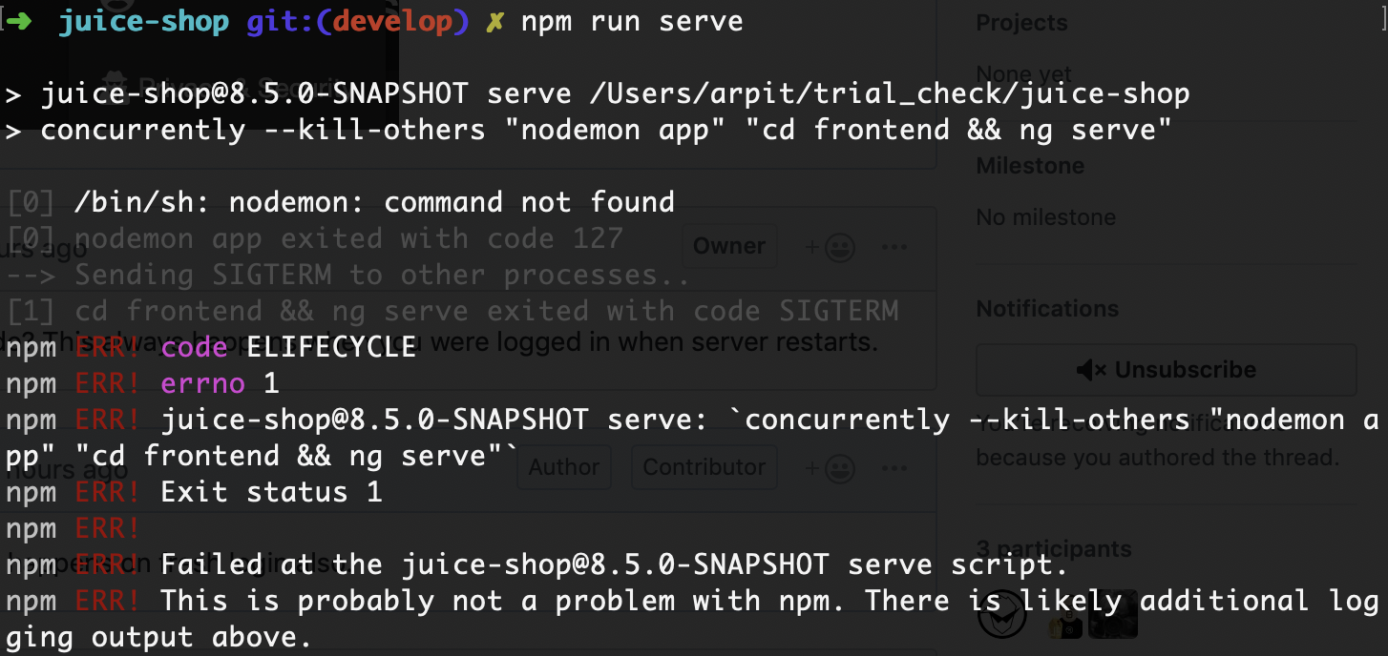Click the Author badge on the comment
This screenshot has width=1388, height=656.
click(564, 467)
